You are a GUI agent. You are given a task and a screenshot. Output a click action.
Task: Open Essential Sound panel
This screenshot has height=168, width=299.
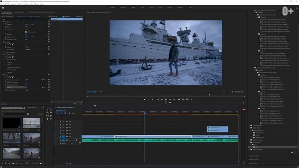pos(253,160)
